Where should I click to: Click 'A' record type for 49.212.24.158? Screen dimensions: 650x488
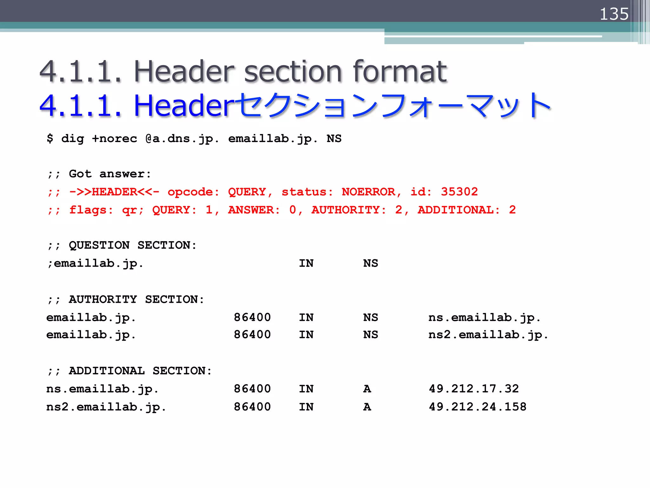367,407
